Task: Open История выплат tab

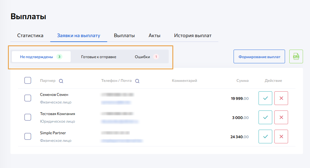Action: (x=193, y=36)
